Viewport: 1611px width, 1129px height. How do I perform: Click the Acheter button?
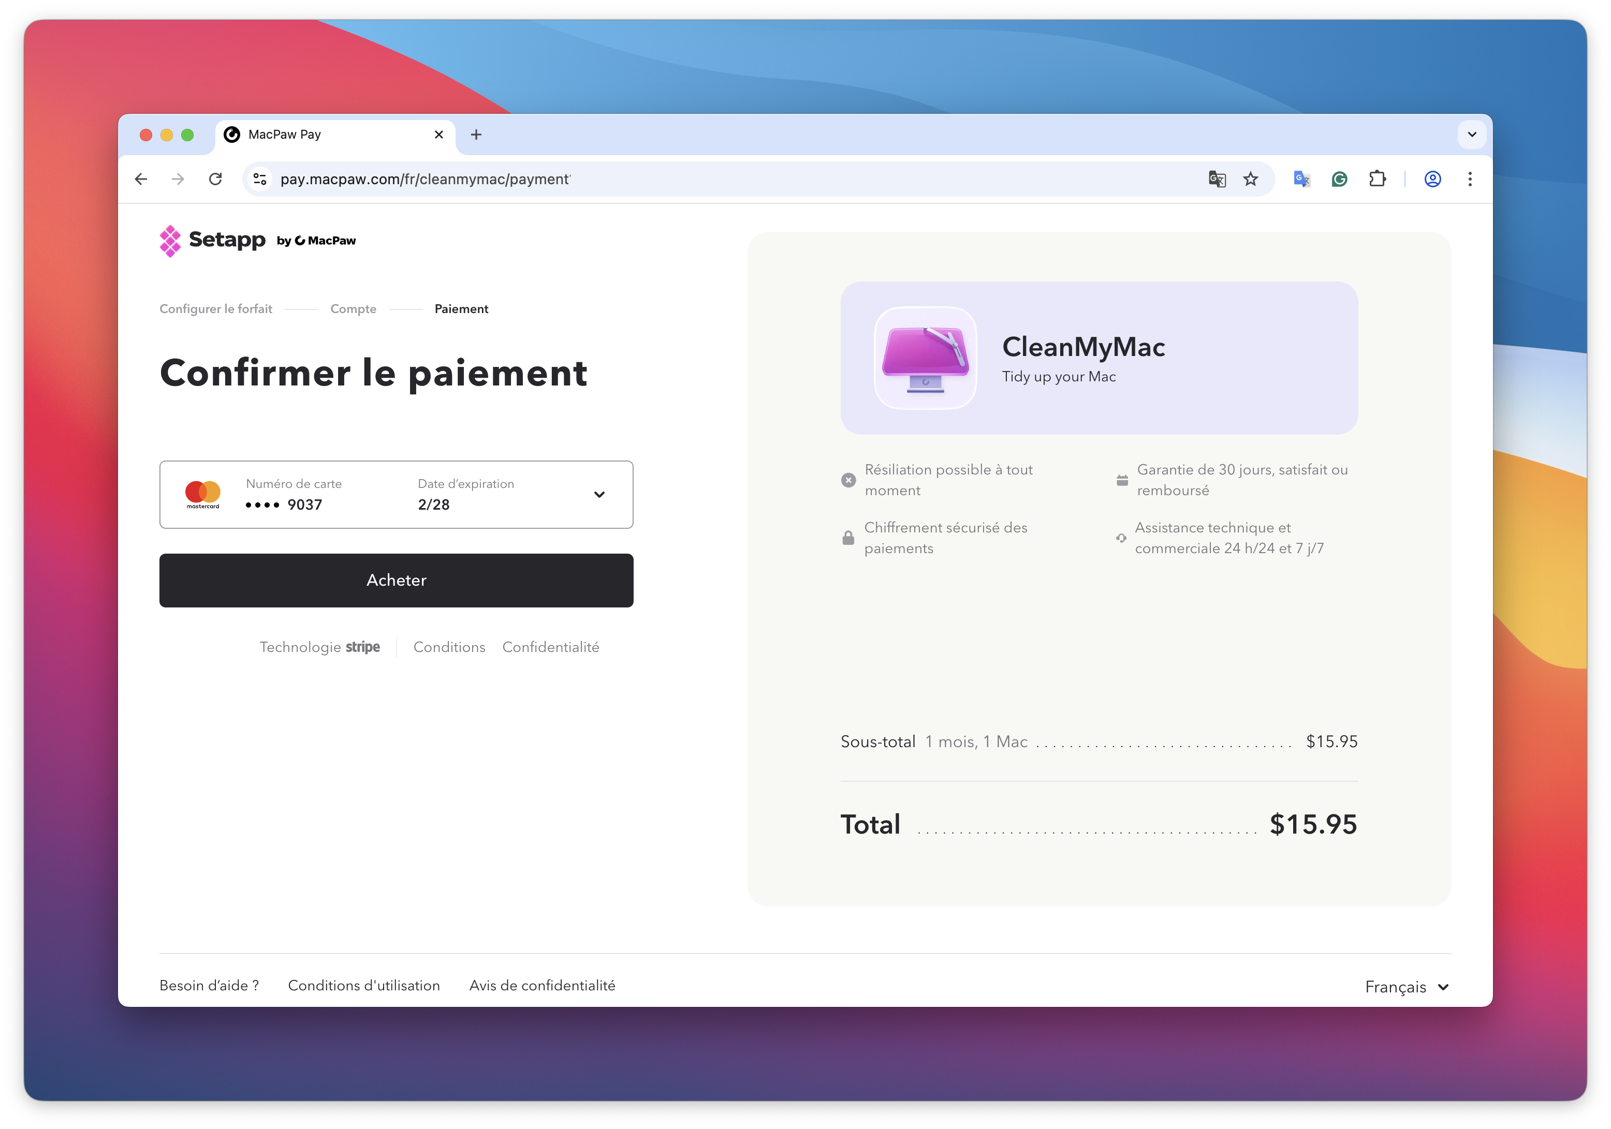point(397,580)
